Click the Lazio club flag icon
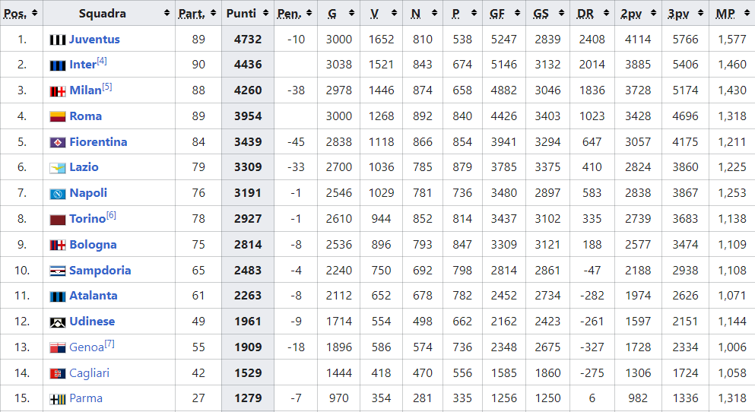 [x=58, y=168]
